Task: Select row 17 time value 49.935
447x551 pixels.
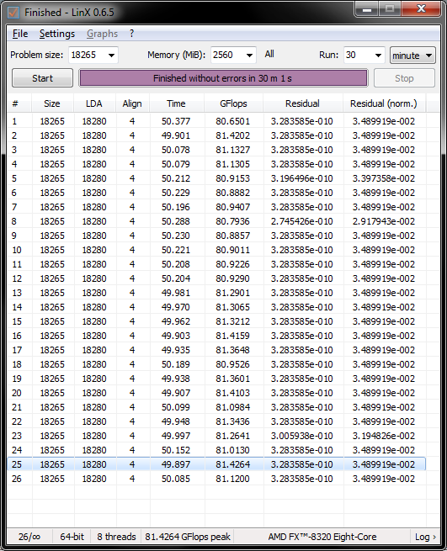Action: pos(176,350)
